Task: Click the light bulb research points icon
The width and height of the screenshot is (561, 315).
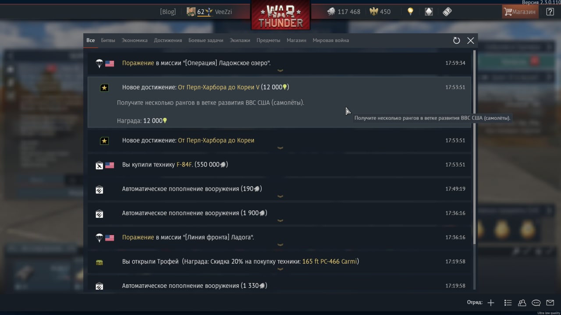Action: (x=410, y=12)
